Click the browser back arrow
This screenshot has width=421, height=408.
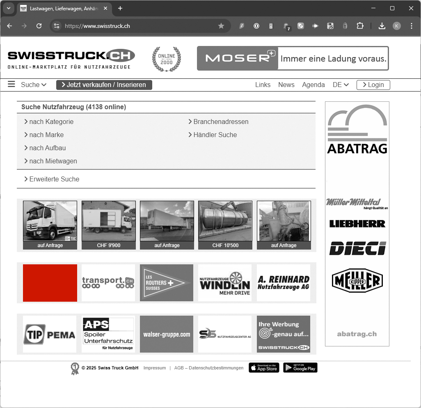click(10, 26)
